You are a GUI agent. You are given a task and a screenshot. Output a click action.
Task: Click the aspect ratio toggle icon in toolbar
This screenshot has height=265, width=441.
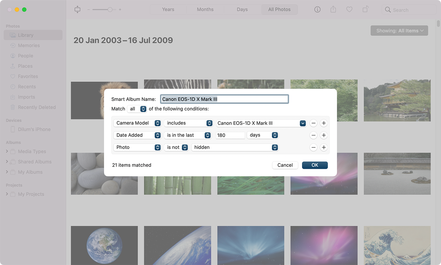77,9
